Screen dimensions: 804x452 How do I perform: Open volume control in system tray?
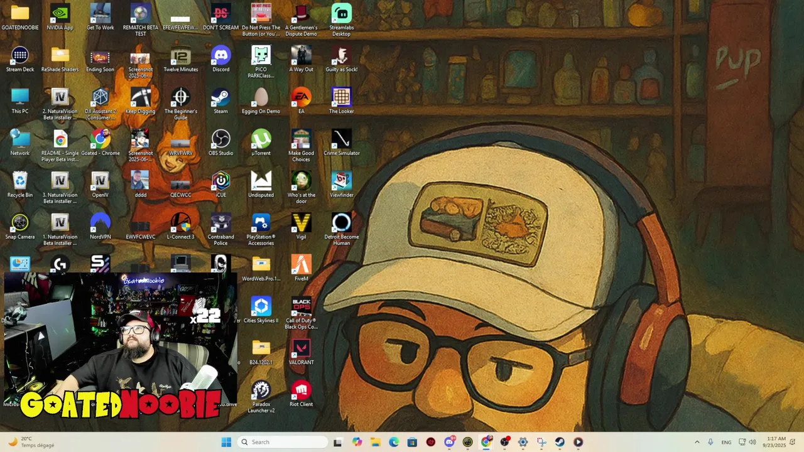pyautogui.click(x=752, y=442)
